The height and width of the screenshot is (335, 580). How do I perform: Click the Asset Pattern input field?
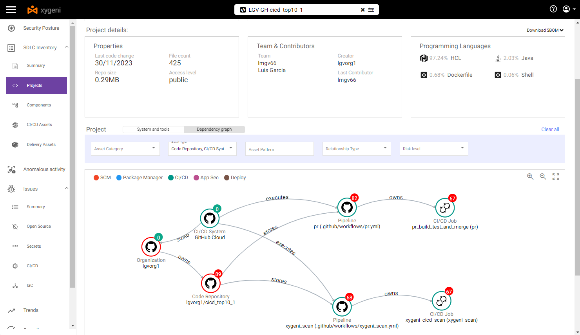(x=279, y=149)
